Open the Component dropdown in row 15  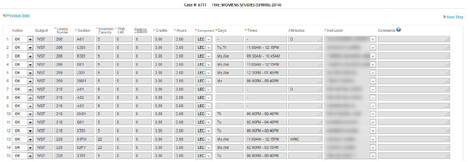(x=209, y=156)
